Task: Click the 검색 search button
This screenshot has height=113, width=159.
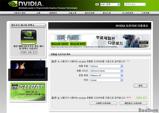Action: [140, 86]
